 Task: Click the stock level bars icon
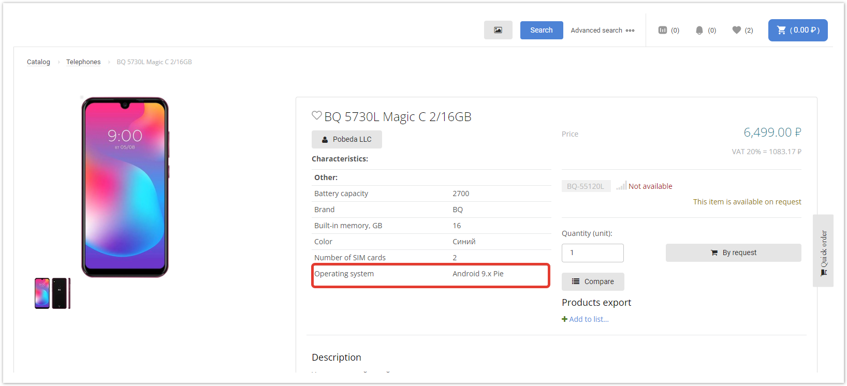(621, 186)
